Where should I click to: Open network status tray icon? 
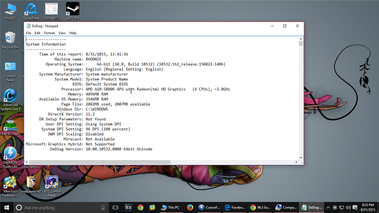(342, 207)
